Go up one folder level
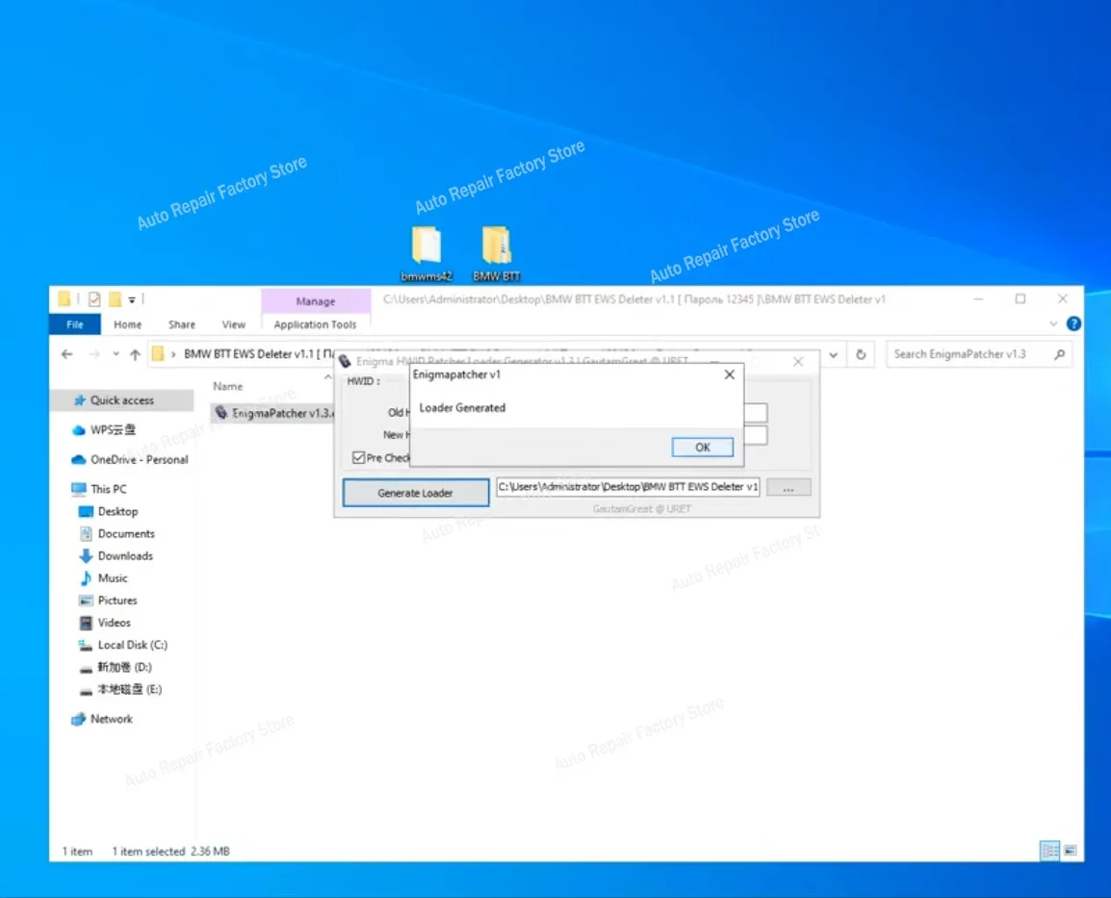Screen dimensions: 1111x898 pyautogui.click(x=135, y=354)
